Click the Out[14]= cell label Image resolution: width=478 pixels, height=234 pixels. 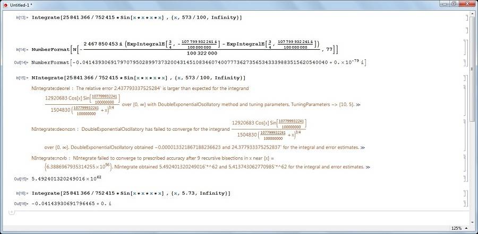21,63
